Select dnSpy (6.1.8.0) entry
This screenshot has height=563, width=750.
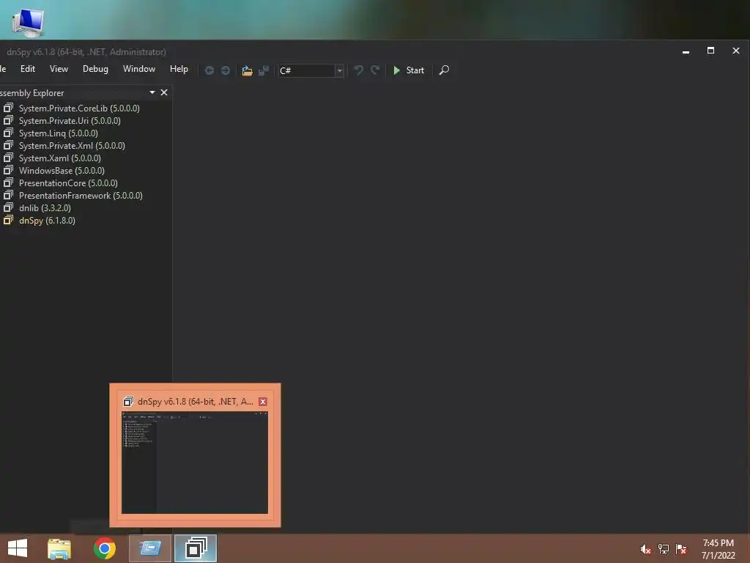click(47, 220)
